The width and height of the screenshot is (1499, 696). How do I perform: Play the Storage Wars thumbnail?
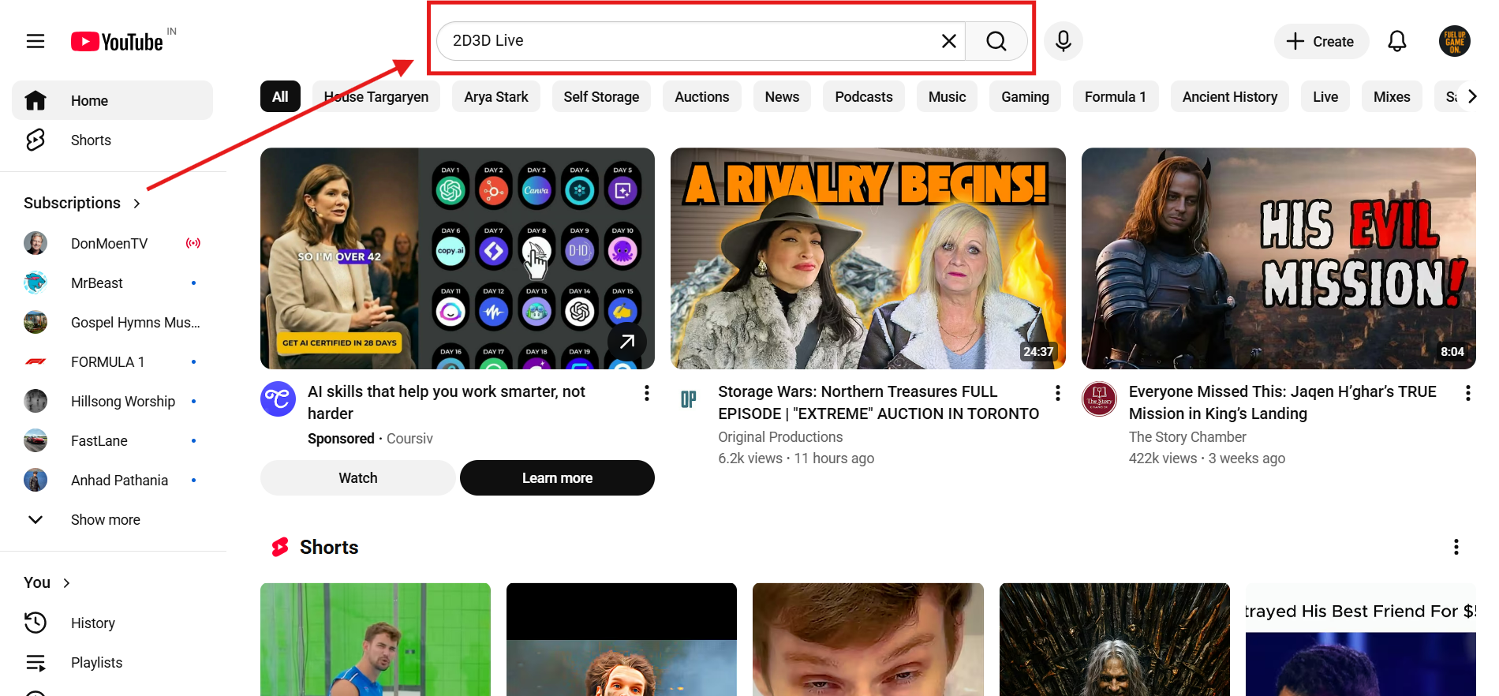(868, 258)
